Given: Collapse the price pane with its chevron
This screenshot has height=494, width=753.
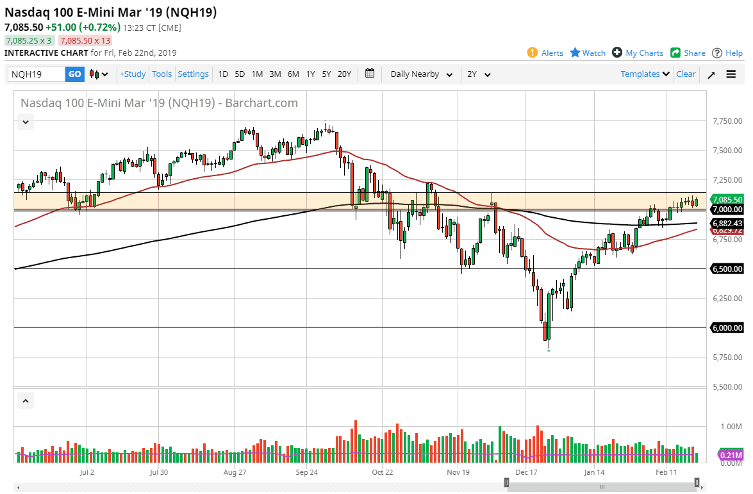Looking at the screenshot, I should tap(25, 121).
